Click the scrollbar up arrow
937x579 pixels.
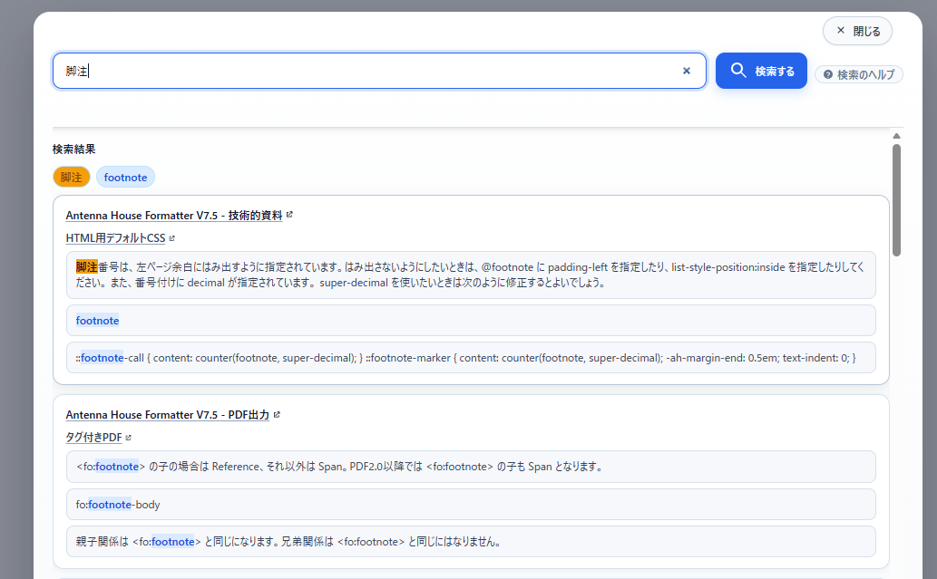tap(896, 136)
